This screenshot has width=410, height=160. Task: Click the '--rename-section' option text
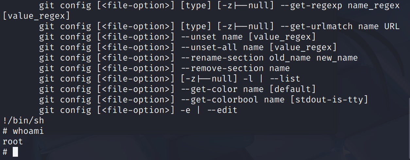point(222,58)
